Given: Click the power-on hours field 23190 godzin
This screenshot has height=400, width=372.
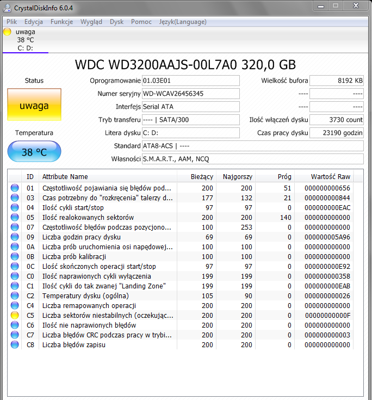Looking at the screenshot, I should [337, 133].
